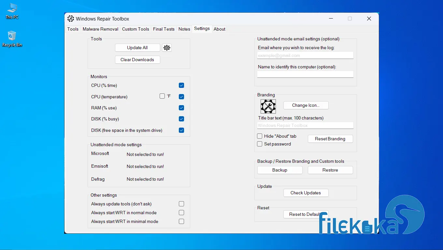Disable the RAM (% use) monitor
The height and width of the screenshot is (250, 443).
(x=181, y=108)
